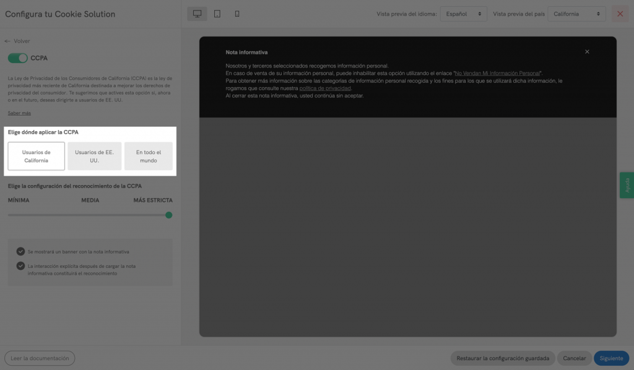Open No Vendan Mi Información Personal link
This screenshot has width=634, height=370.
click(497, 73)
